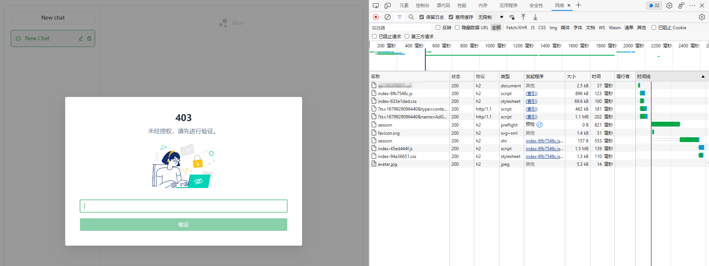Close the 网络 tab x icon
The width and height of the screenshot is (709, 266).
(569, 6)
